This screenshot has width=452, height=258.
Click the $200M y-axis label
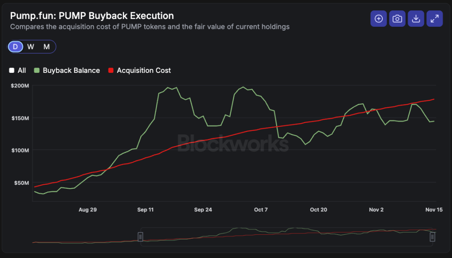tap(20, 86)
